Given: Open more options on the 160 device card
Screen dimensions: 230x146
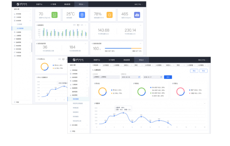Looking at the screenshot, I should coord(141,44).
